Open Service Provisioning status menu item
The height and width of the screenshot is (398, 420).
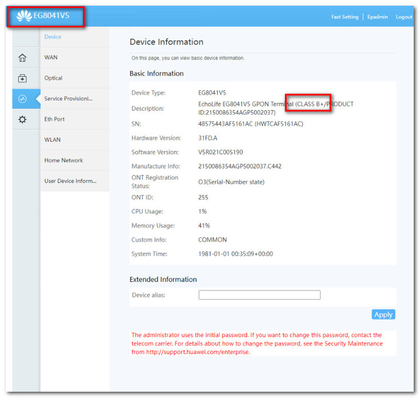(x=68, y=99)
